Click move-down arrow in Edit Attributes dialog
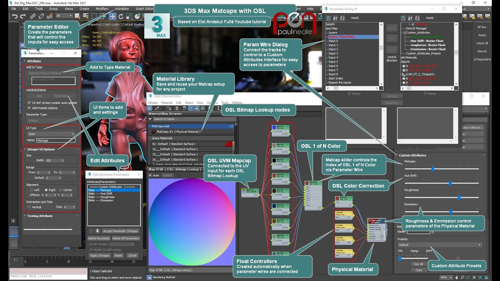Screen dimensions: 500x281 click(x=98, y=231)
